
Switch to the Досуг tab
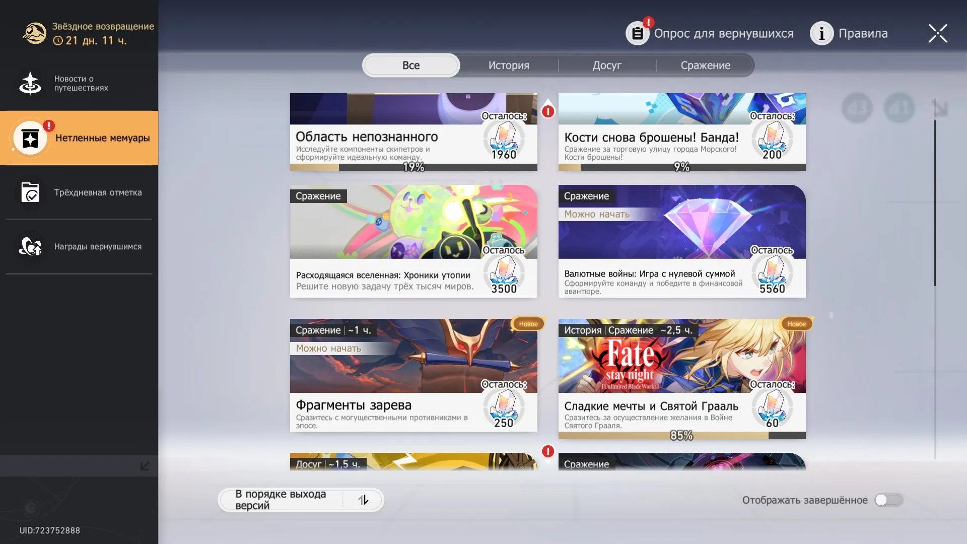(x=607, y=65)
